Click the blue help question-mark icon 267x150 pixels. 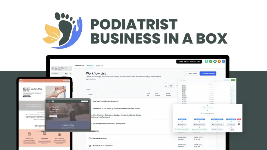click(x=223, y=61)
